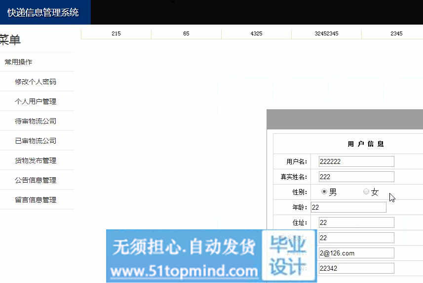Click the table cell with 32452345
Image resolution: width=423 pixels, height=283 pixels.
coord(326,33)
